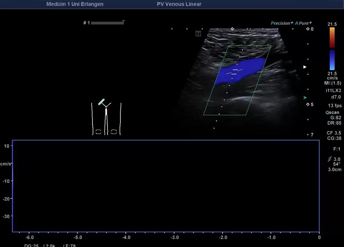The height and width of the screenshot is (247, 344).
Task: Click the Medizin 1 Uni Erlangen header
Action: 75,4
